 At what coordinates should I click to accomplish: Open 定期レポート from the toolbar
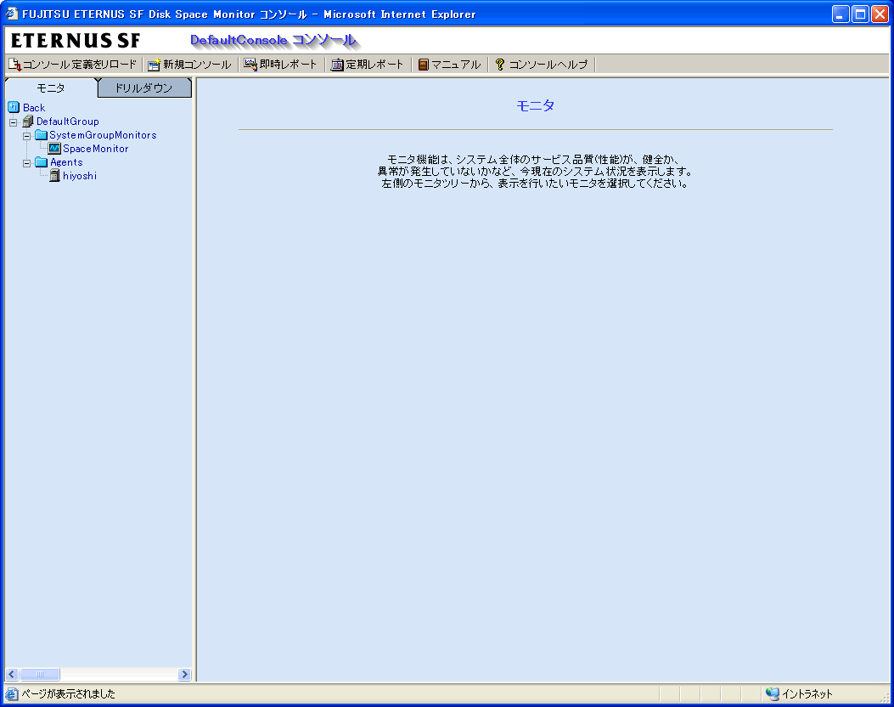click(368, 65)
